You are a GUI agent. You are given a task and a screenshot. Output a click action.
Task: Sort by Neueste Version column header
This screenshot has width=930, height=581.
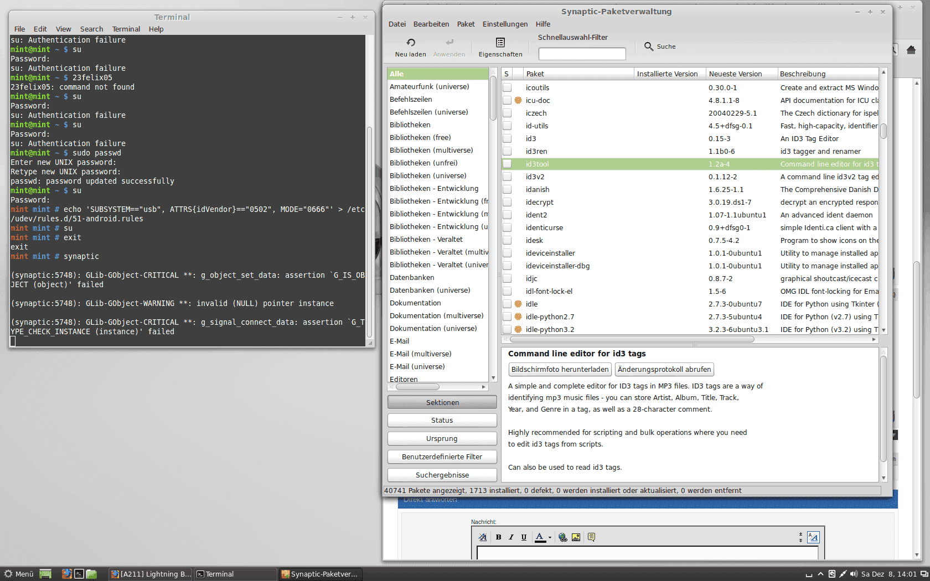(x=741, y=74)
